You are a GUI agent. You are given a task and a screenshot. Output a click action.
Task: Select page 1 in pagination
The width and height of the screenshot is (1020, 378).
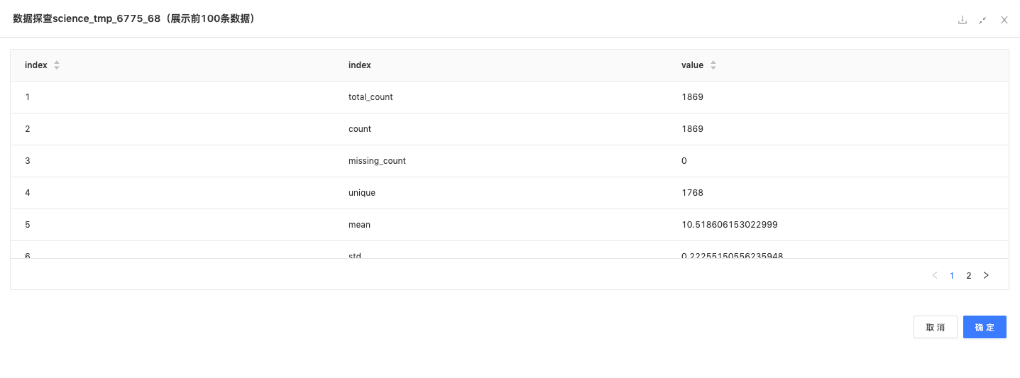(952, 275)
